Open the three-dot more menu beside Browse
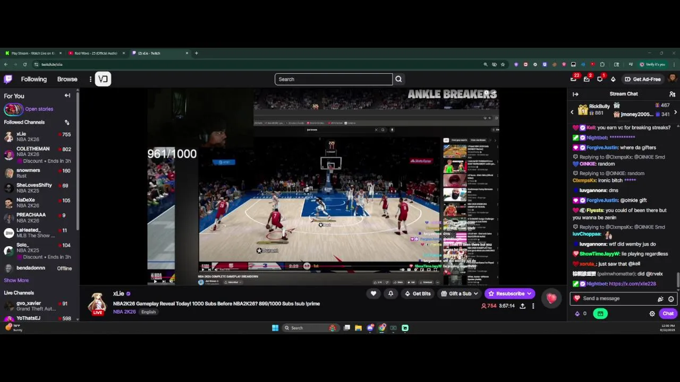The width and height of the screenshot is (680, 382). coord(90,79)
